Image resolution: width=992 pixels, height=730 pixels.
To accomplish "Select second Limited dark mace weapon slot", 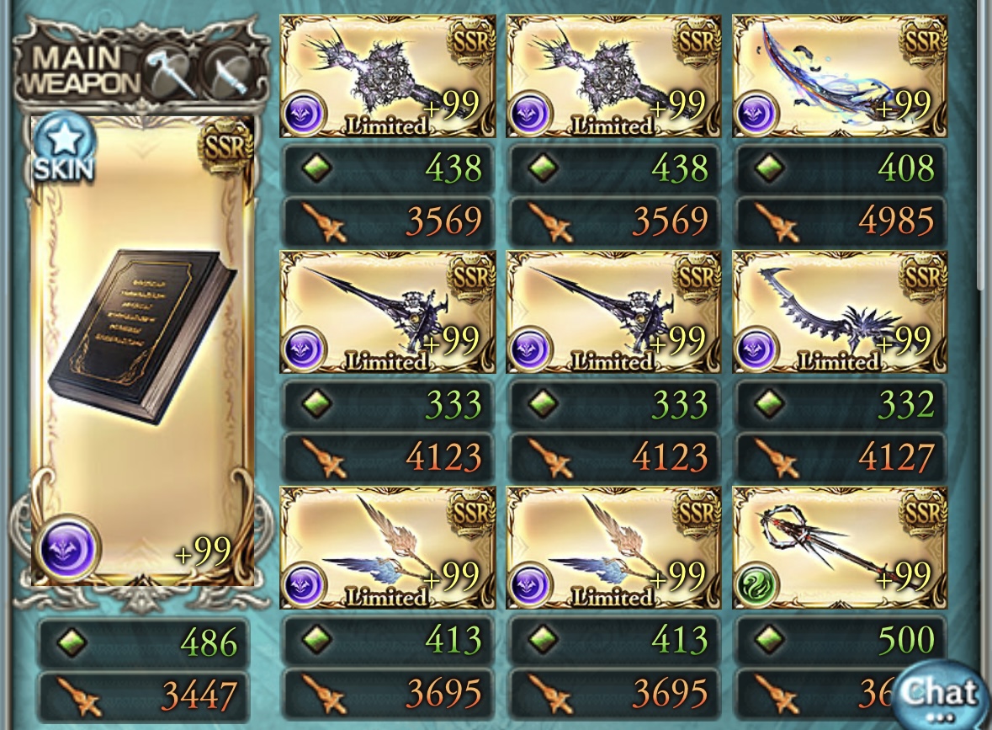I will pos(613,77).
